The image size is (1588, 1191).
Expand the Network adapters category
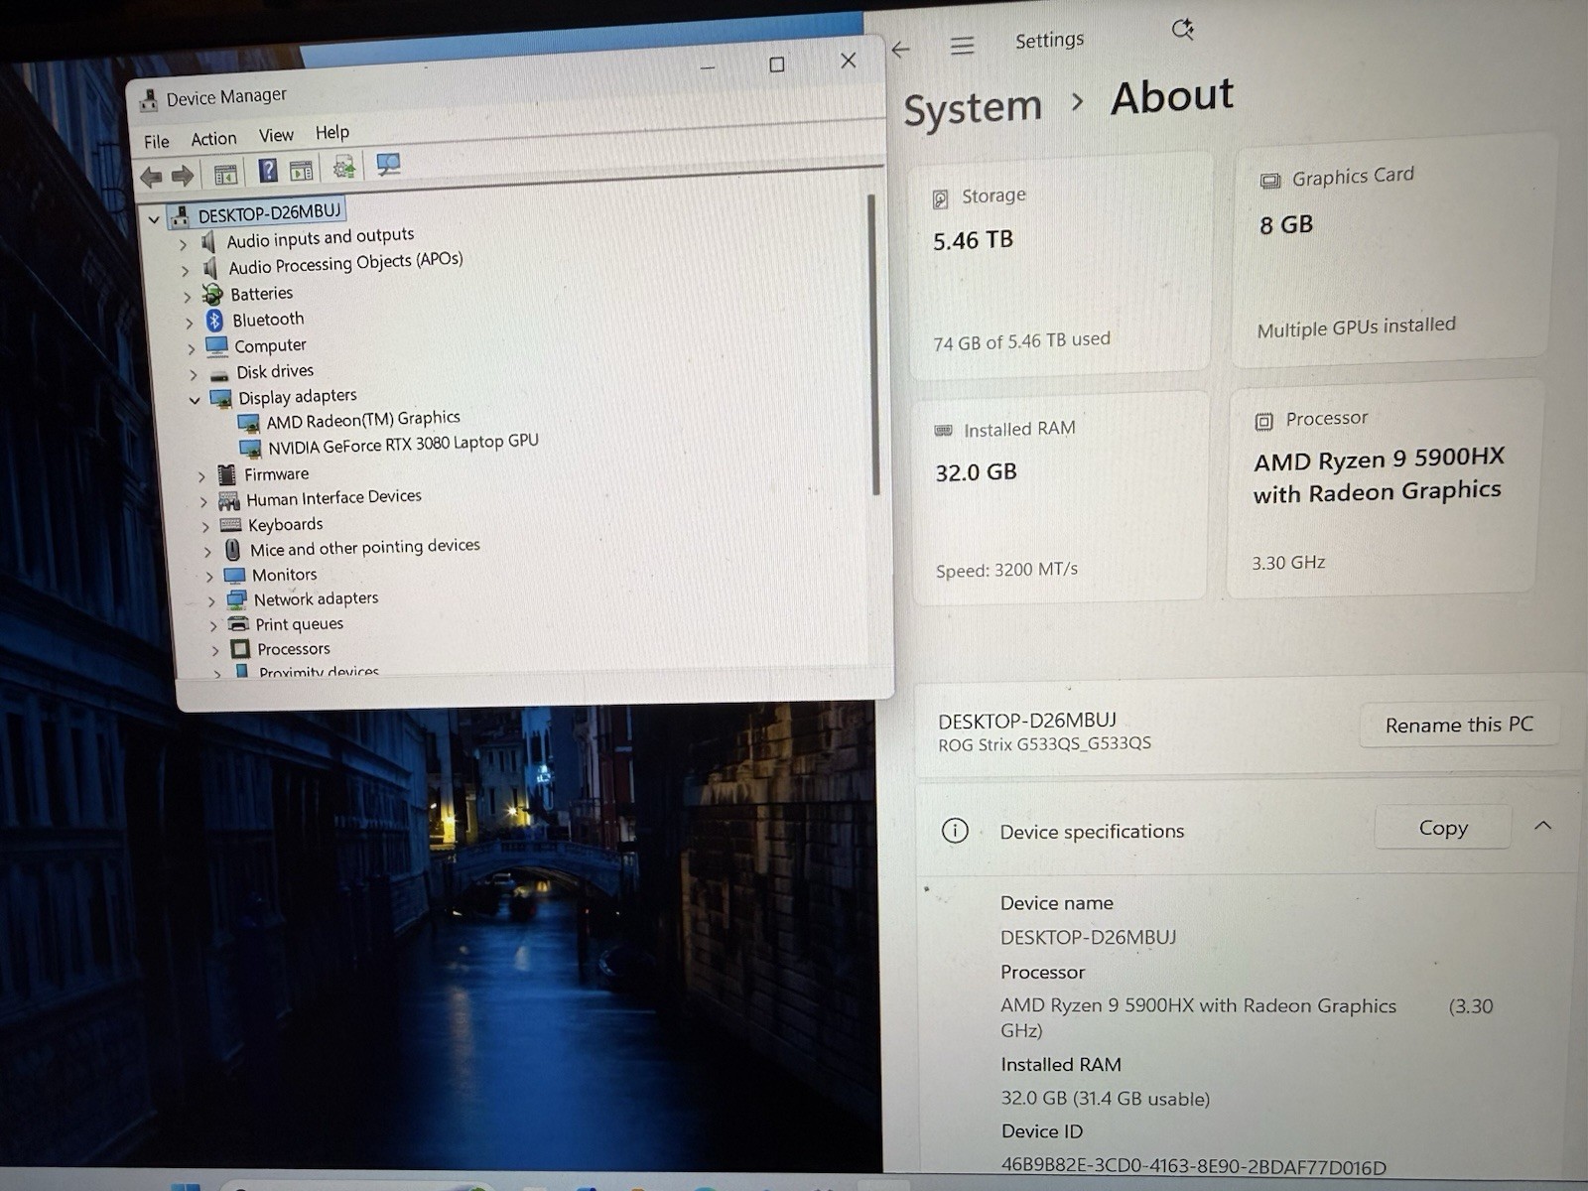click(210, 601)
